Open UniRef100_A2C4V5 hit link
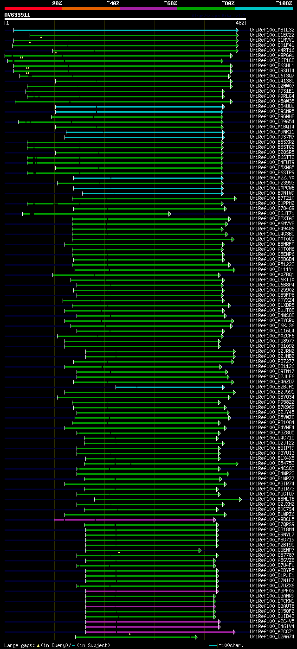 272,621
